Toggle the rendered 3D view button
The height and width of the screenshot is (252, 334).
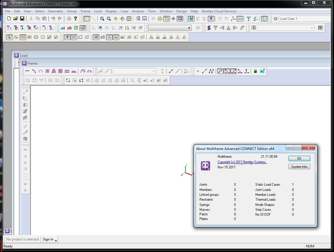coord(83,28)
